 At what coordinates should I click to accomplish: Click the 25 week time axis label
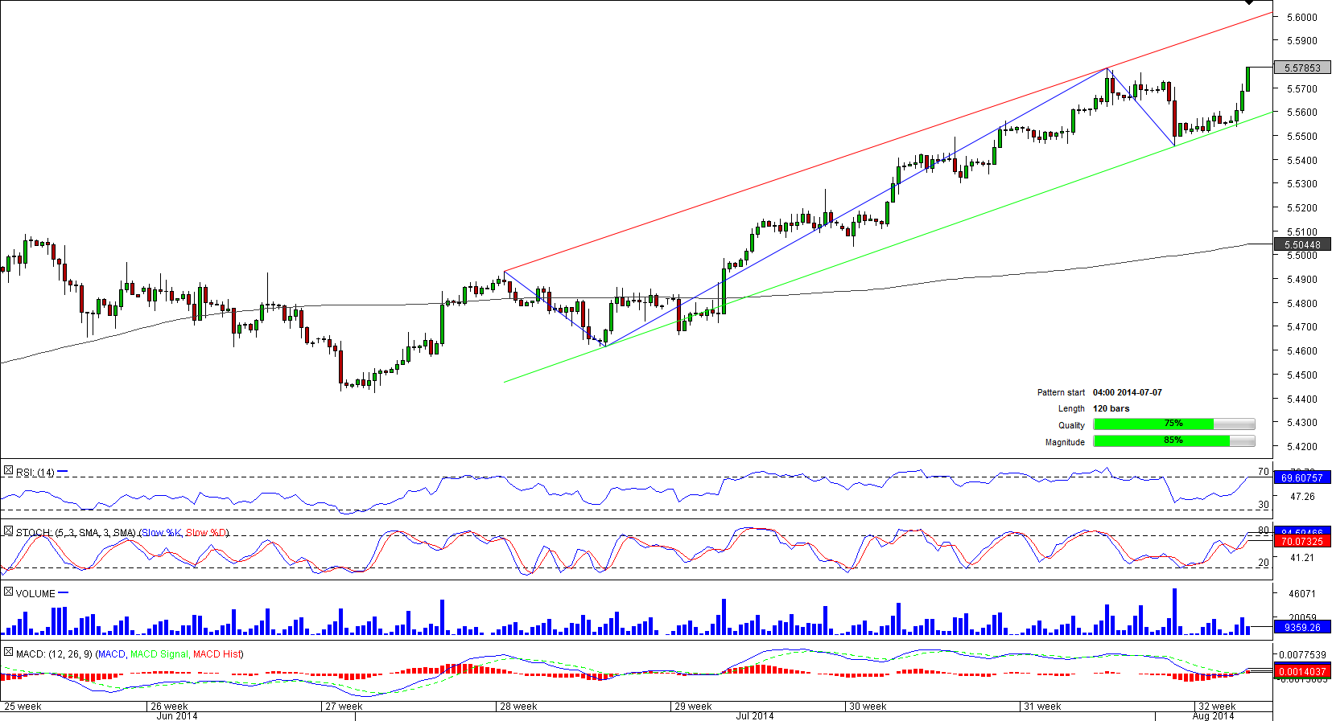pyautogui.click(x=23, y=707)
